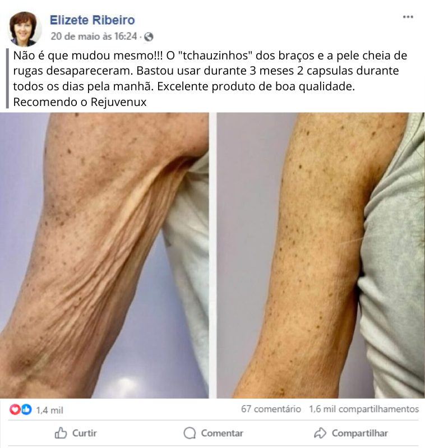Click the gray vertical bar beside post text
Viewport: 425px width, 448px height.
point(7,78)
